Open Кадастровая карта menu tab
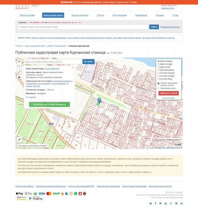This screenshot has width=198, height=211. pos(53,15)
